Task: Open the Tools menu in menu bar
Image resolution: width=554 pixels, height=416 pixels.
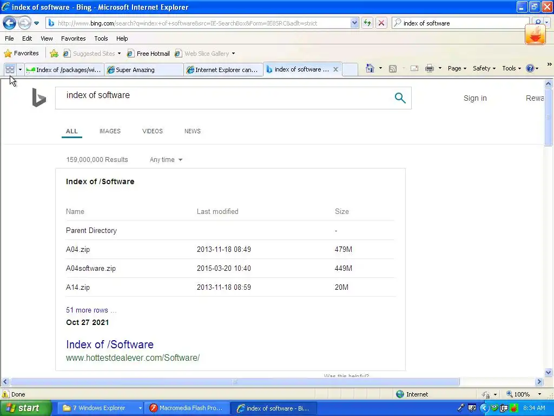Action: tap(101, 38)
